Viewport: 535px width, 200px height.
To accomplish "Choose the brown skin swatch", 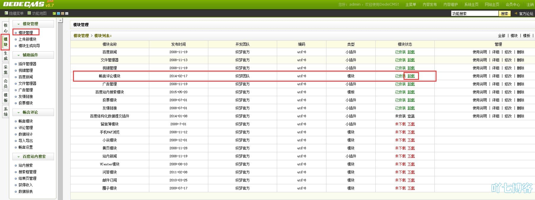I will point(63,14).
